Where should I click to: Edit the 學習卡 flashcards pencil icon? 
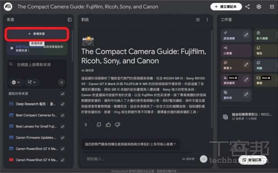coord(246,64)
